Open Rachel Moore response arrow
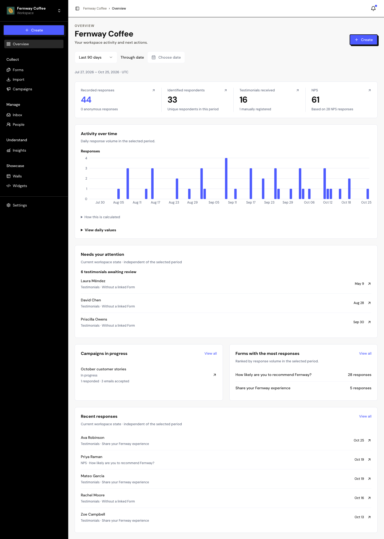The image size is (384, 539). (369, 498)
